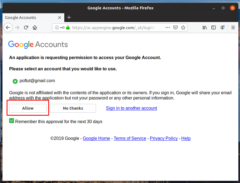Select the poftut@gmail.com account radio button
This screenshot has width=240, height=183.
pos(15,81)
